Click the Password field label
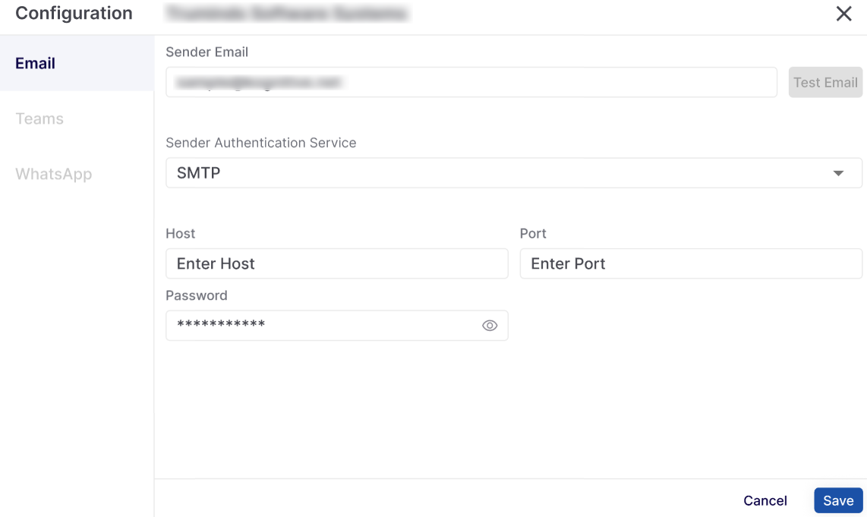The image size is (867, 517). (196, 295)
